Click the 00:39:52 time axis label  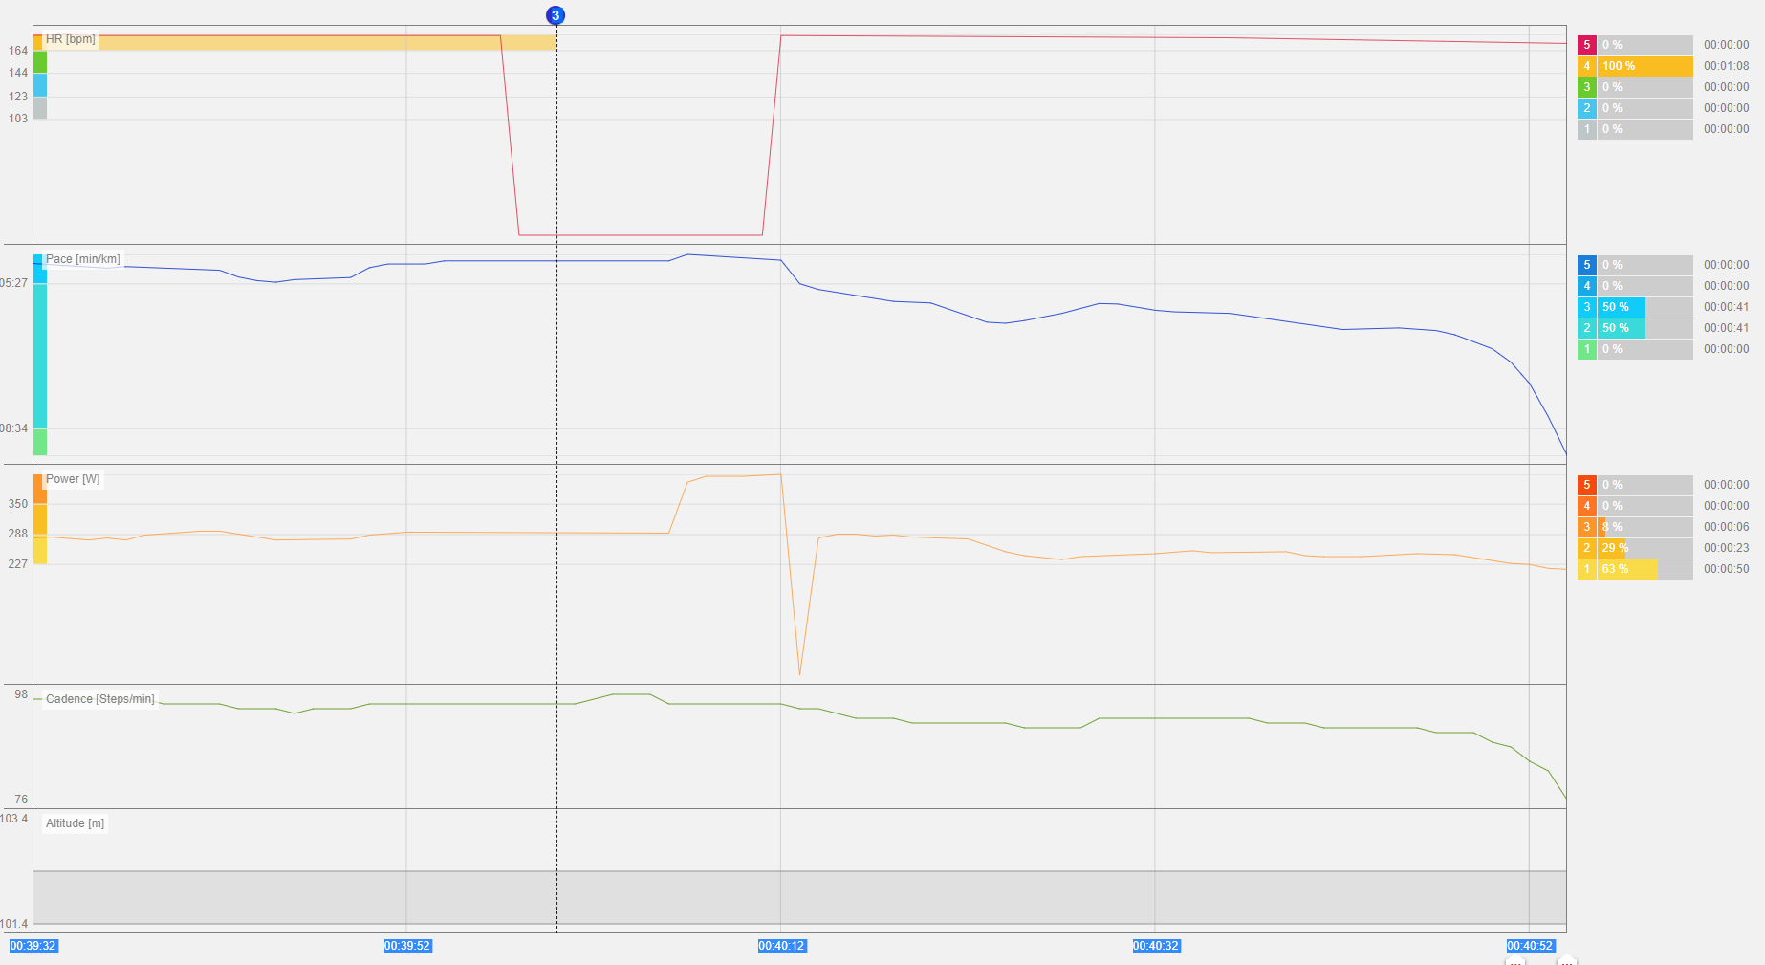tap(407, 946)
